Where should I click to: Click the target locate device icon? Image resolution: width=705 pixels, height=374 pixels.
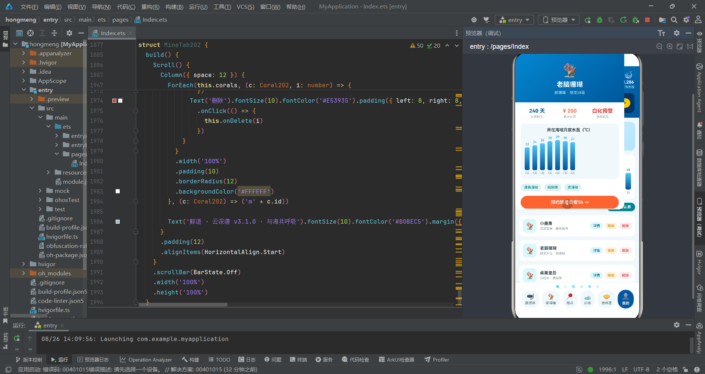click(474, 20)
